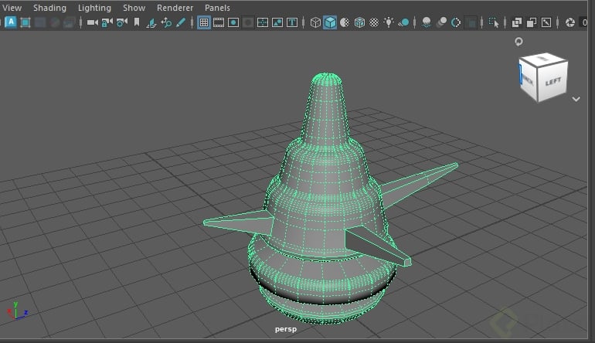The width and height of the screenshot is (595, 343).
Task: Click the 2D pan/zoom icon
Action: [x=166, y=22]
